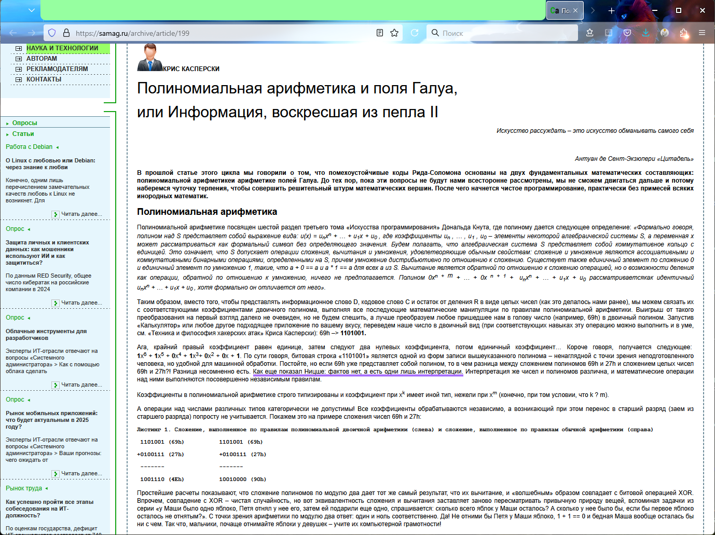This screenshot has height=535, width=715.
Task: Show site security padlock info
Action: [66, 33]
